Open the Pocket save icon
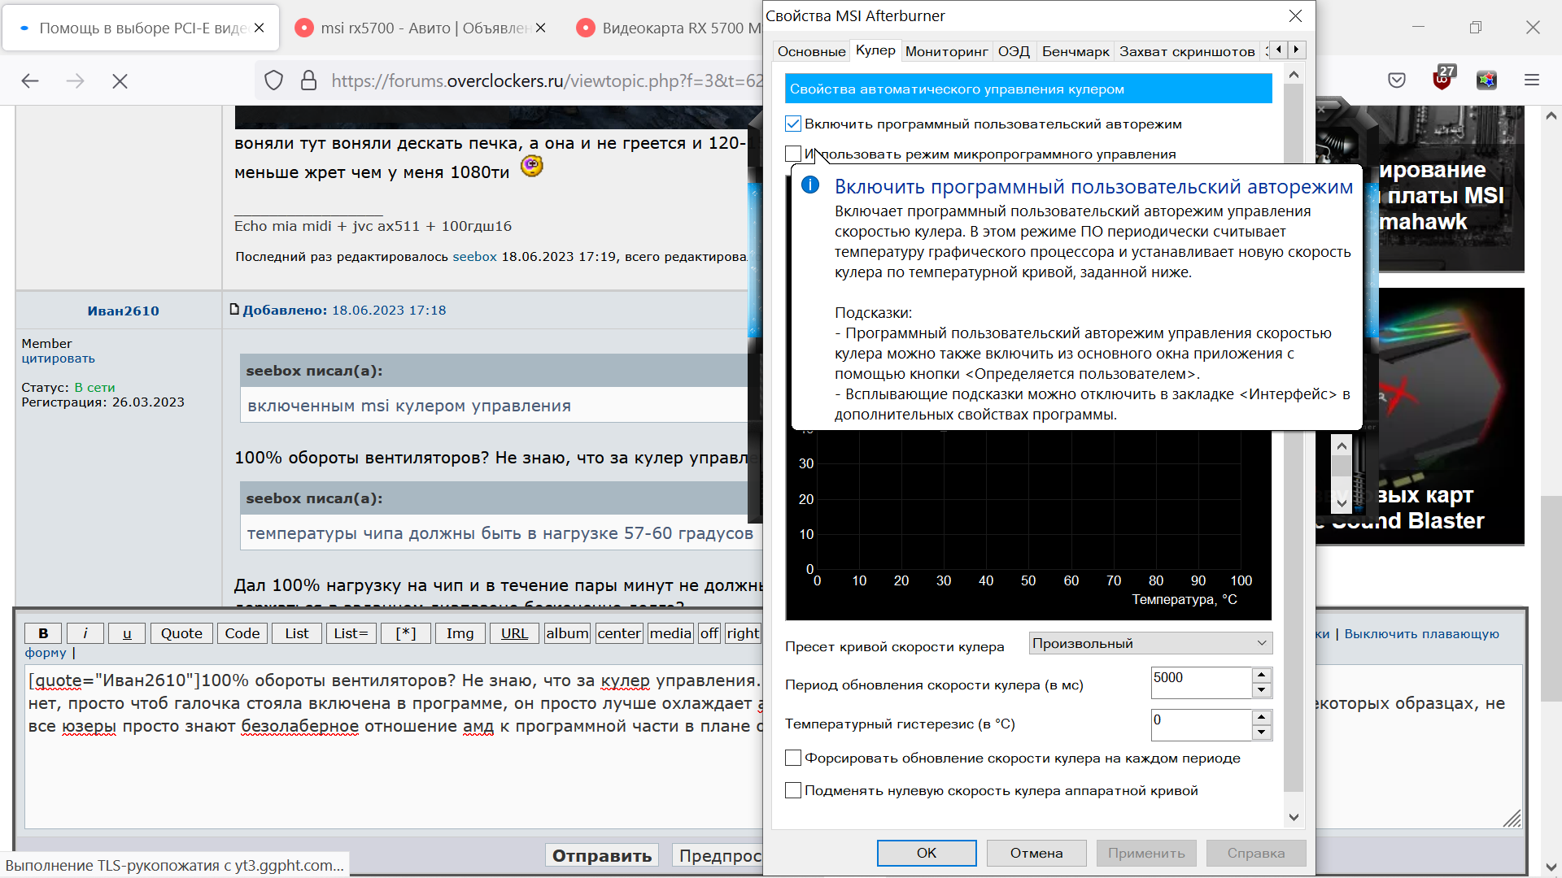This screenshot has height=878, width=1562. click(1397, 80)
